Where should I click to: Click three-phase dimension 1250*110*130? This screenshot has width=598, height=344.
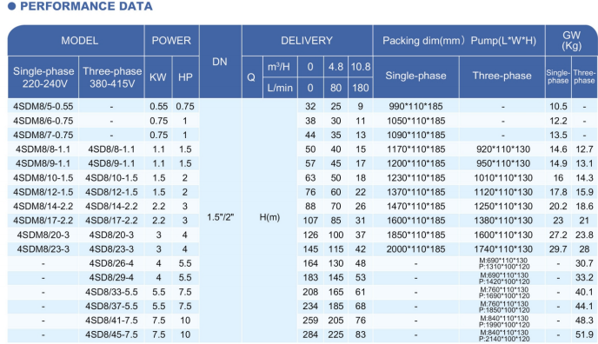click(503, 206)
